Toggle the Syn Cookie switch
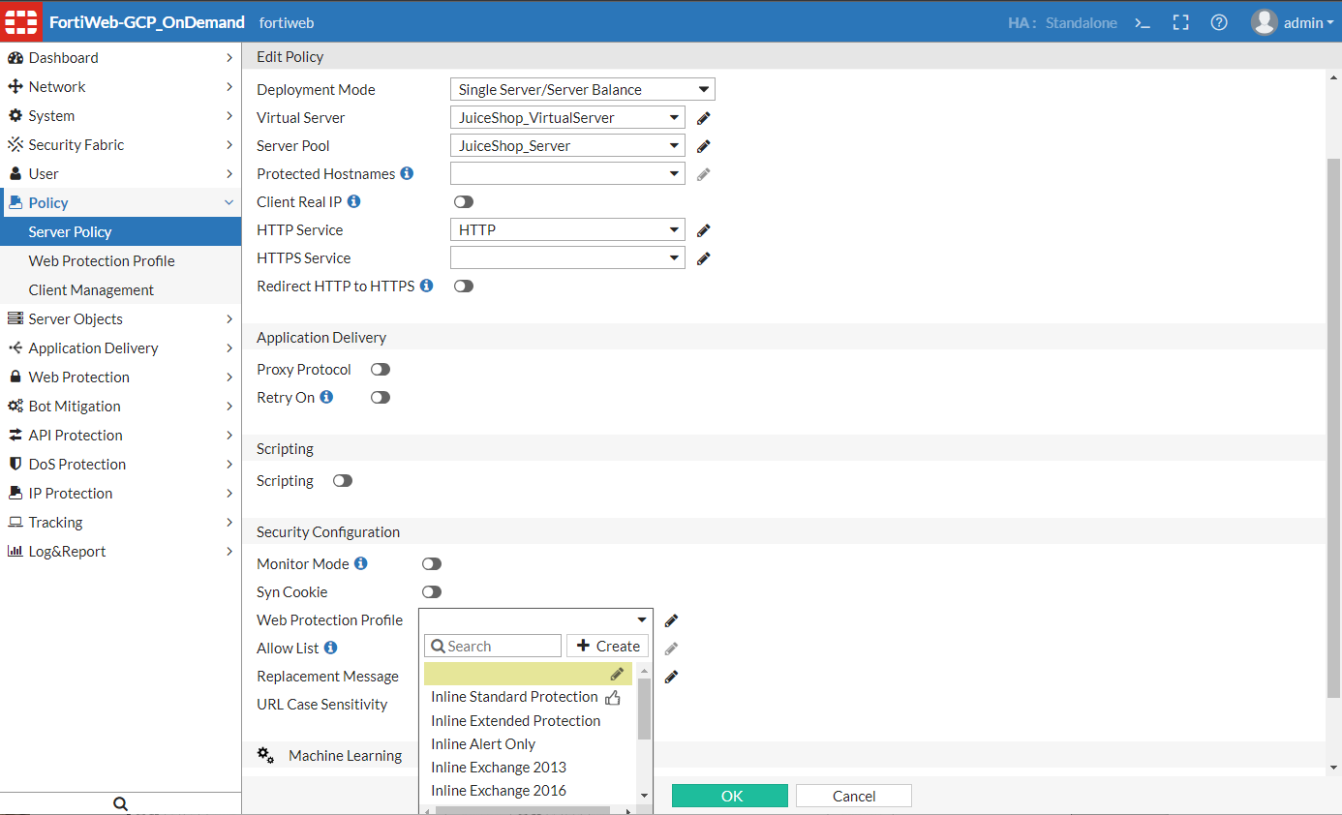1342x815 pixels. coord(432,592)
